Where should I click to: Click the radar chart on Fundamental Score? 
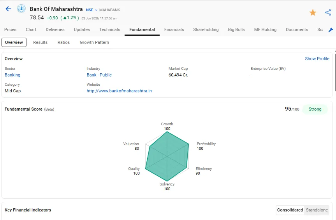tap(167, 156)
